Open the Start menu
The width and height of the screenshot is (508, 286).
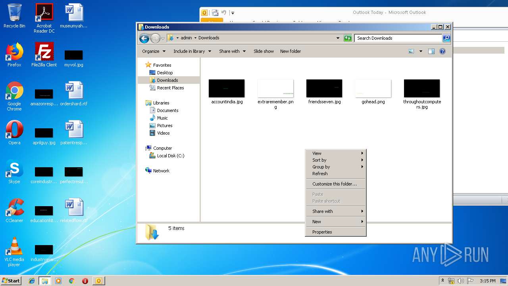point(11,281)
